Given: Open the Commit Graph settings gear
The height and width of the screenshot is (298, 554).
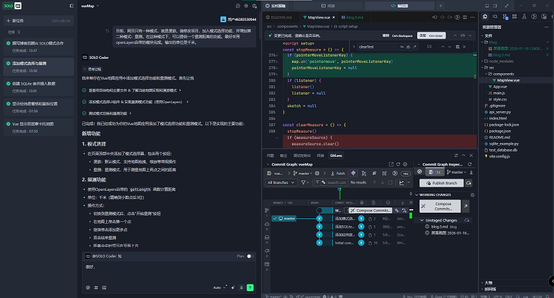Looking at the screenshot, I should click(405, 164).
